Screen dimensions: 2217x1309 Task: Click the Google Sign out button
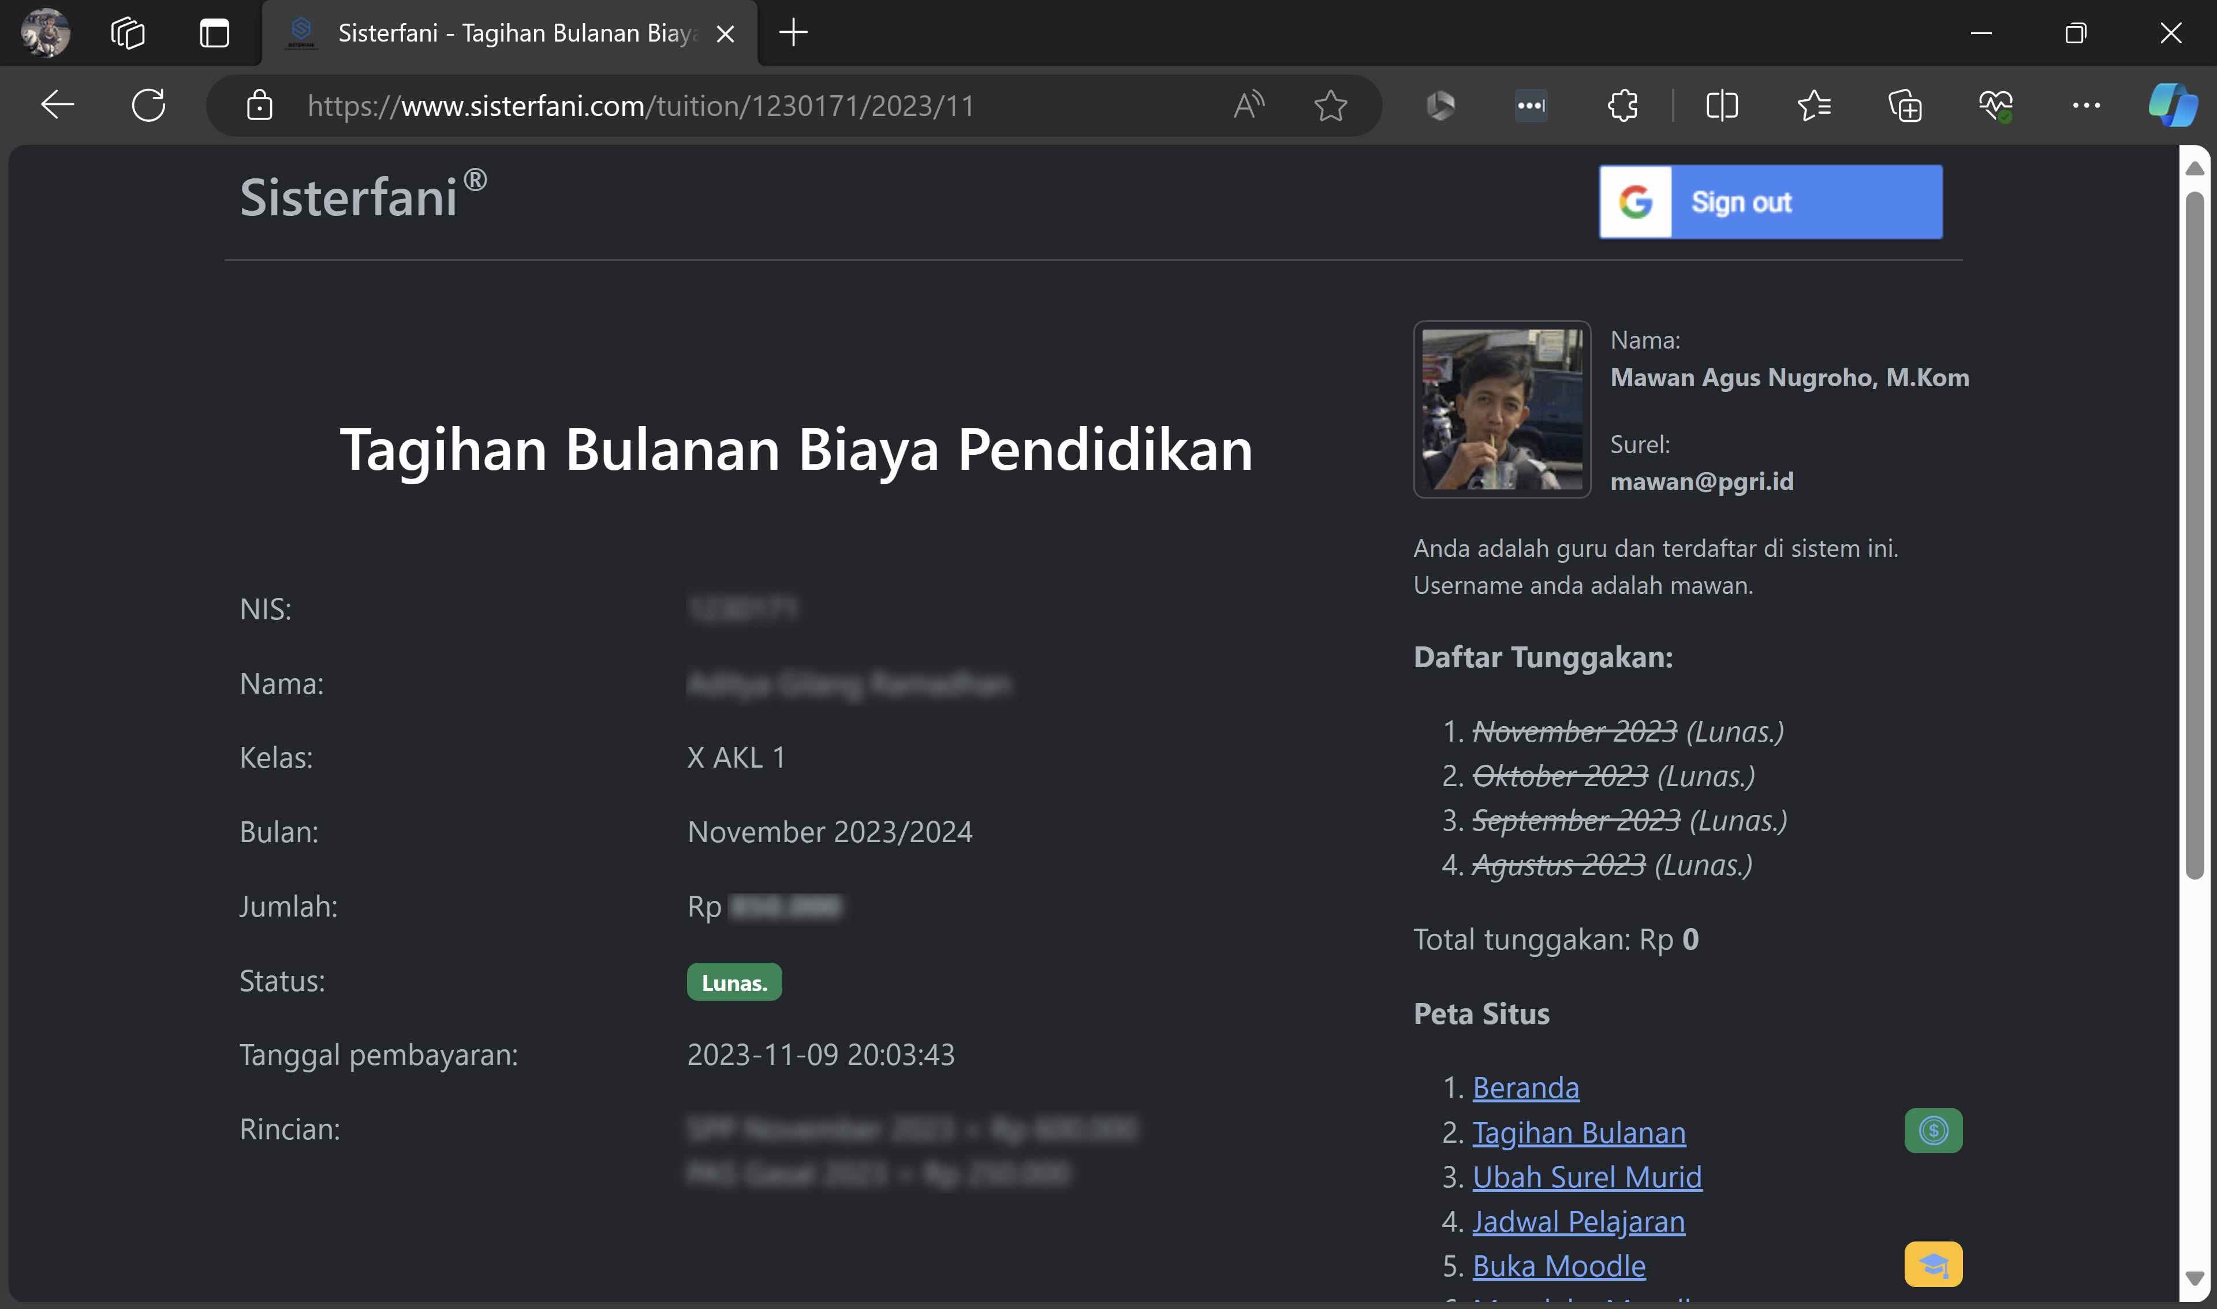(1770, 202)
